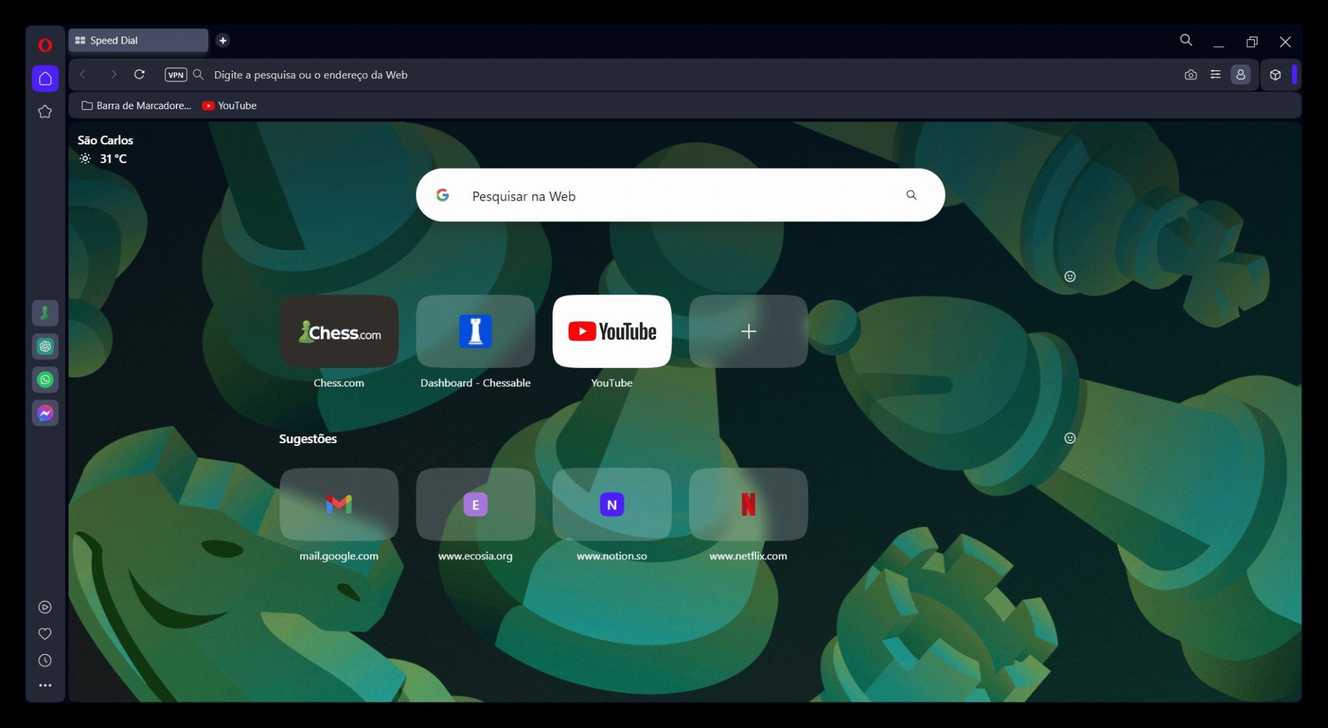Screen dimensions: 1328x728
Task: Click the forward navigation arrow
Action: click(113, 75)
